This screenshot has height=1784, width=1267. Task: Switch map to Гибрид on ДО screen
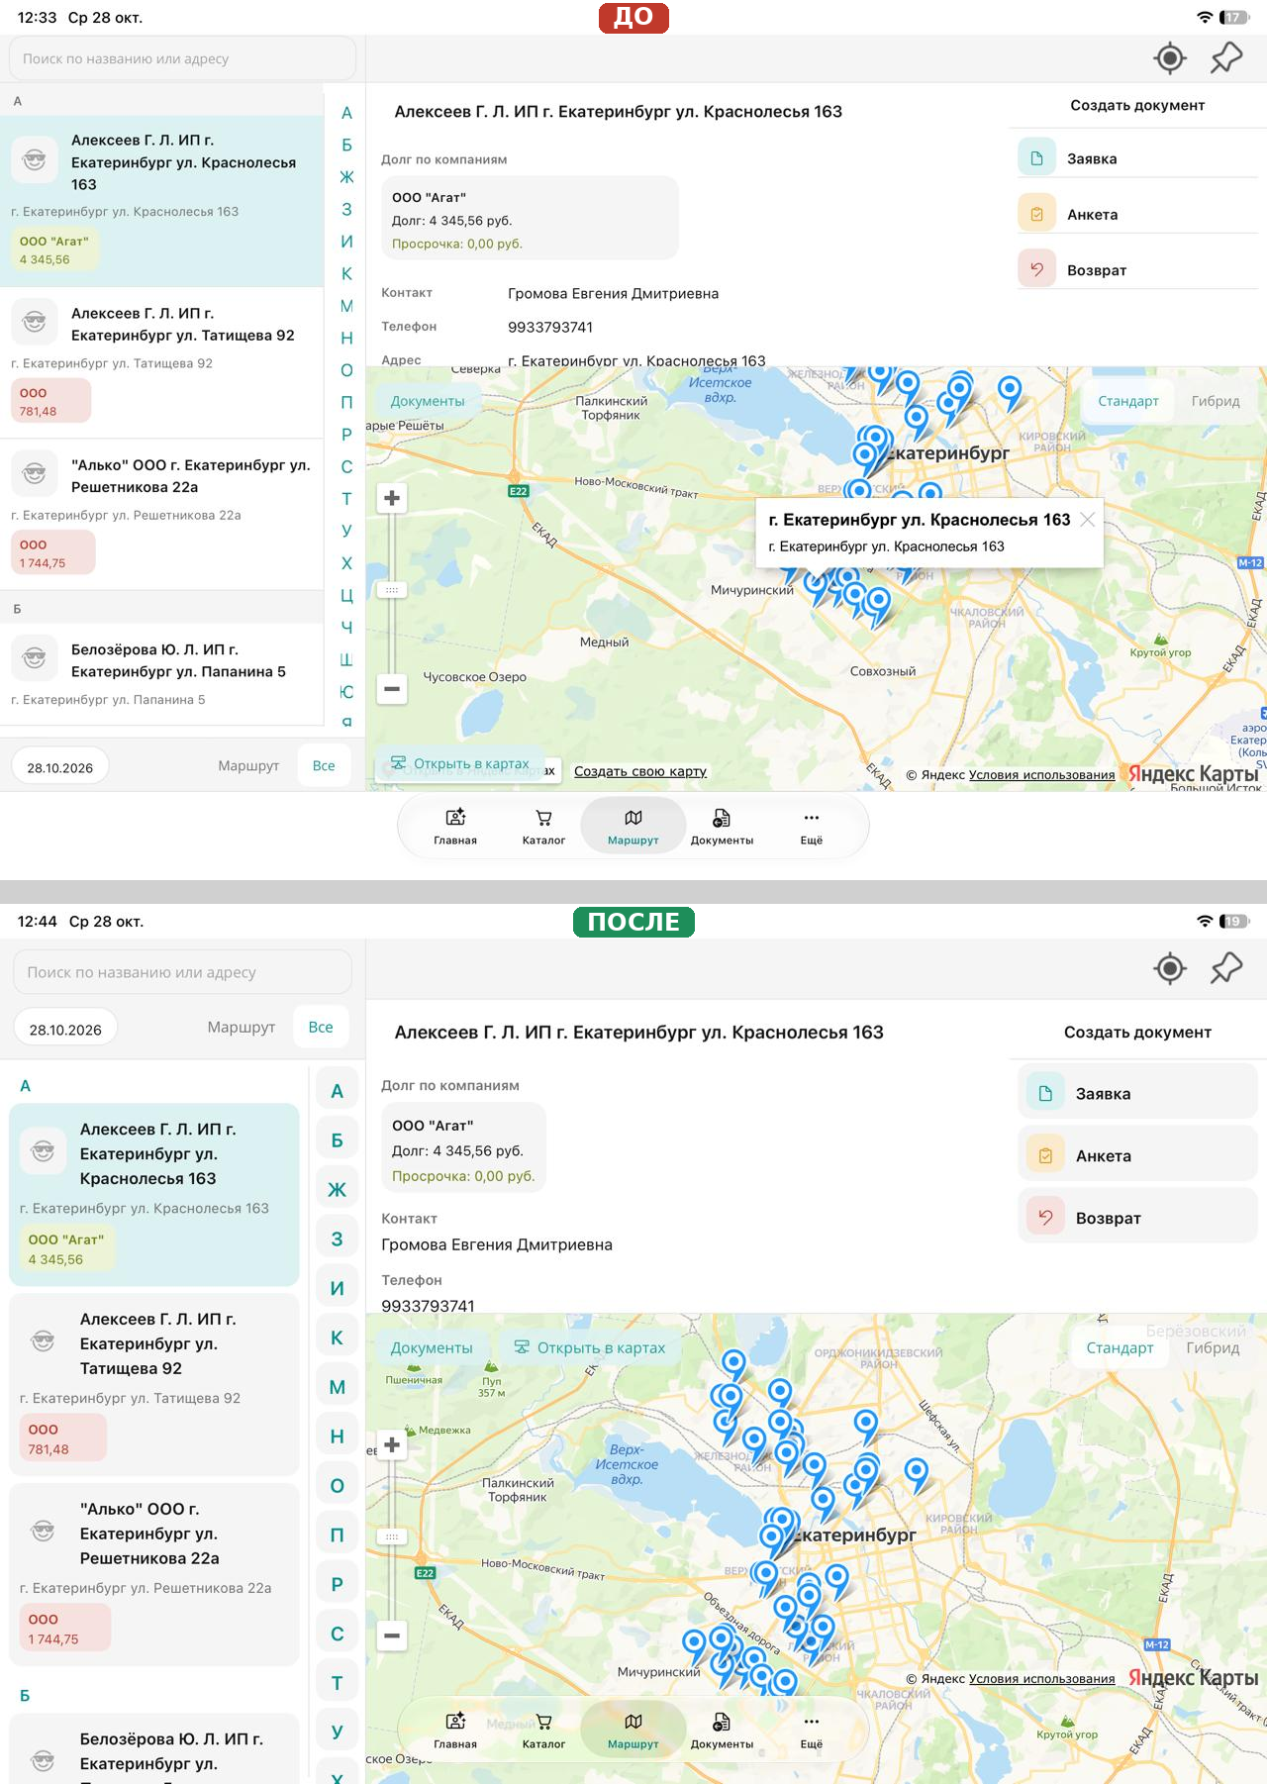(x=1216, y=401)
